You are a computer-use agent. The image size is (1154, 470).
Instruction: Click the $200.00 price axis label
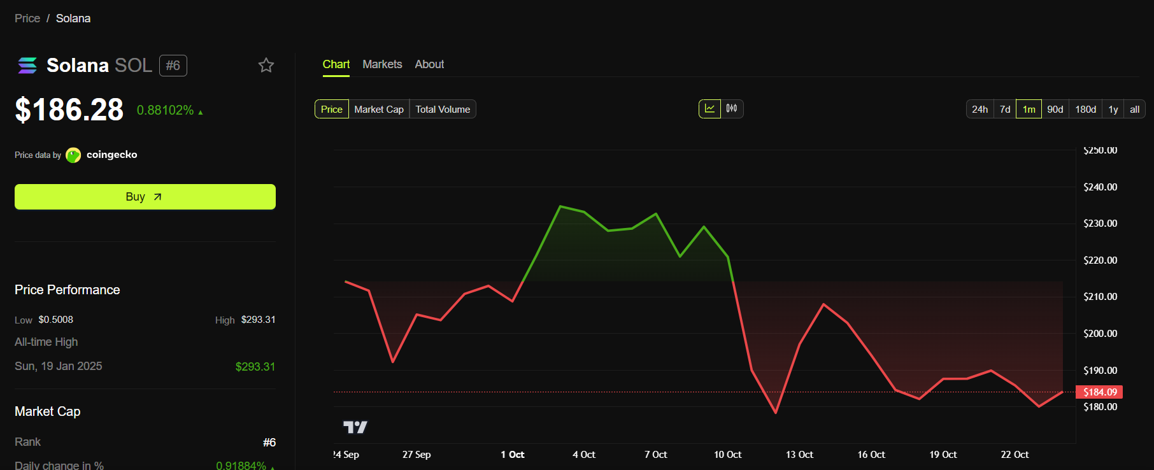click(1100, 334)
